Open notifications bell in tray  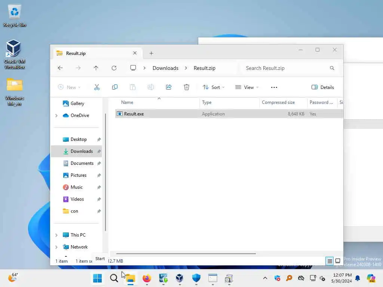[x=358, y=278]
